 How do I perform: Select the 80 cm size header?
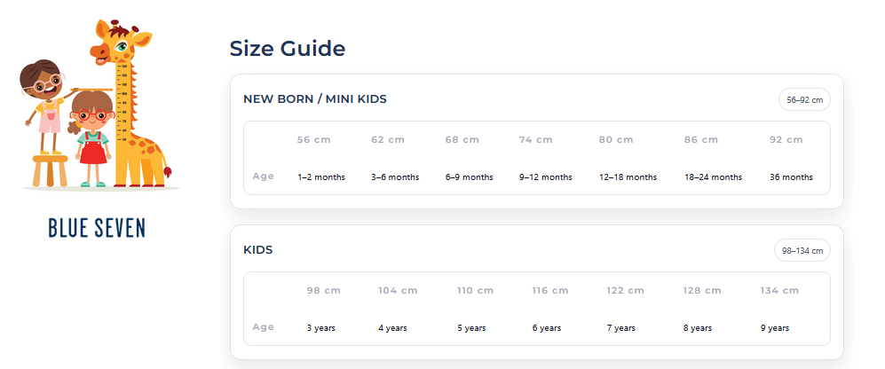click(616, 140)
